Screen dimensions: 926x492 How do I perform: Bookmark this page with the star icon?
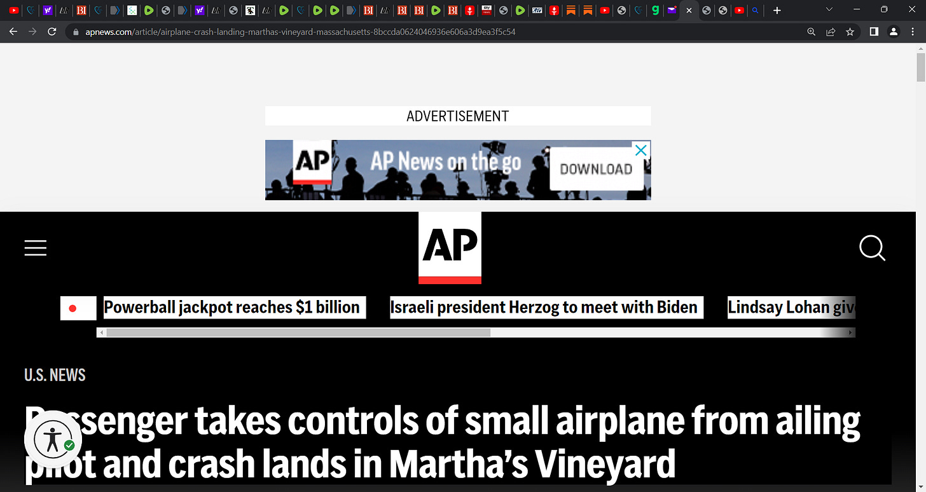click(850, 32)
